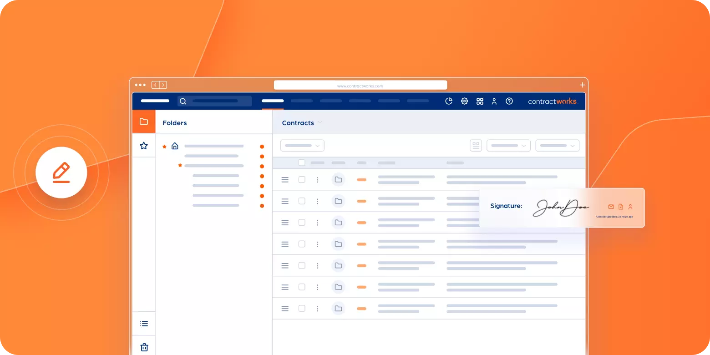
Task: Open three-dot menu of first contract row
Action: [x=317, y=180]
